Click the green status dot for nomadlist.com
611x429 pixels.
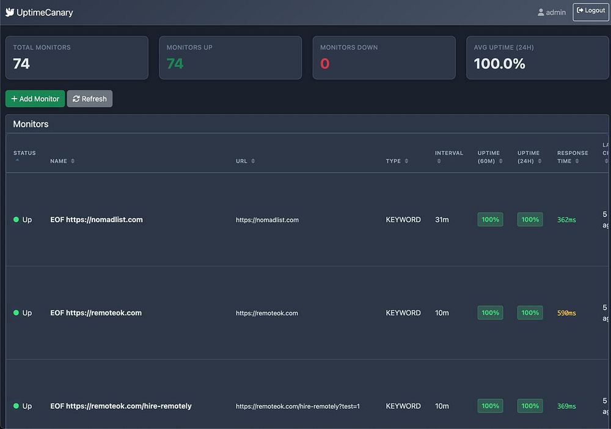click(x=16, y=219)
